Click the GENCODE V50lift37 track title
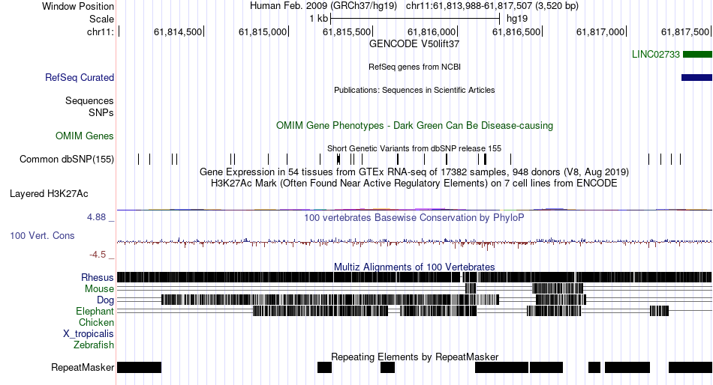This screenshot has width=713, height=385. click(414, 44)
